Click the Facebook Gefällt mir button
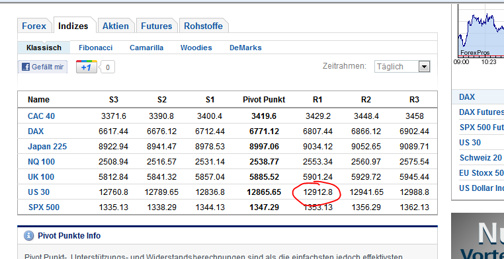The width and height of the screenshot is (504, 259). [42, 67]
